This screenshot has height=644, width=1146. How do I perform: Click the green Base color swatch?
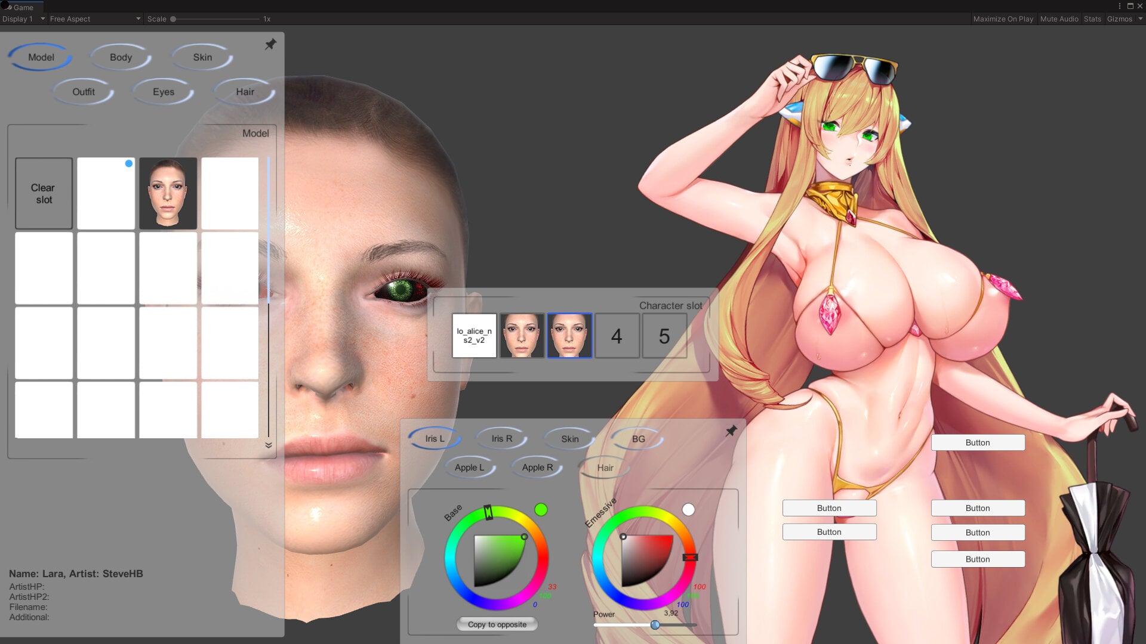pyautogui.click(x=541, y=510)
